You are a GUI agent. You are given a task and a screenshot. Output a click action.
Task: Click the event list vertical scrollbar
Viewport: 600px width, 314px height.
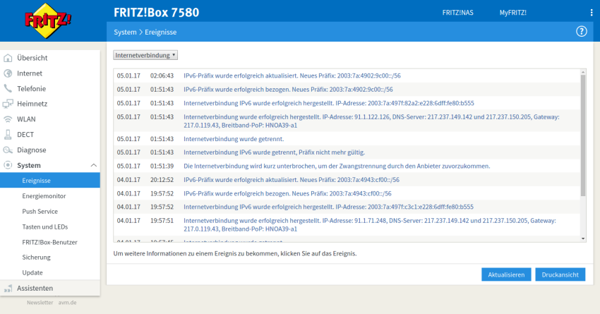pyautogui.click(x=582, y=134)
